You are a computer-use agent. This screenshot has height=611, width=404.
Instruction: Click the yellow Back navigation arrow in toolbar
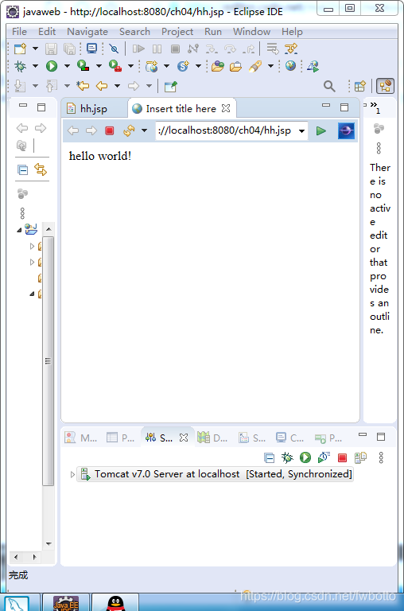click(x=102, y=86)
